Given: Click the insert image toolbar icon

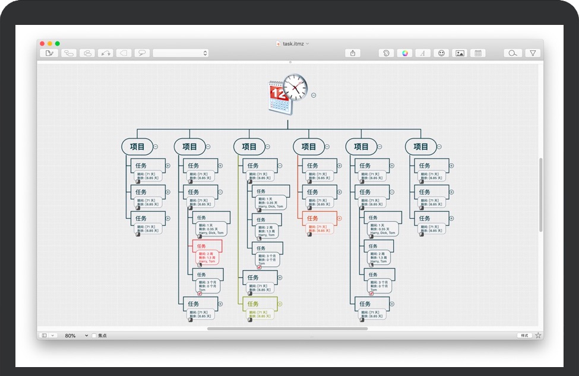Looking at the screenshot, I should pyautogui.click(x=460, y=53).
